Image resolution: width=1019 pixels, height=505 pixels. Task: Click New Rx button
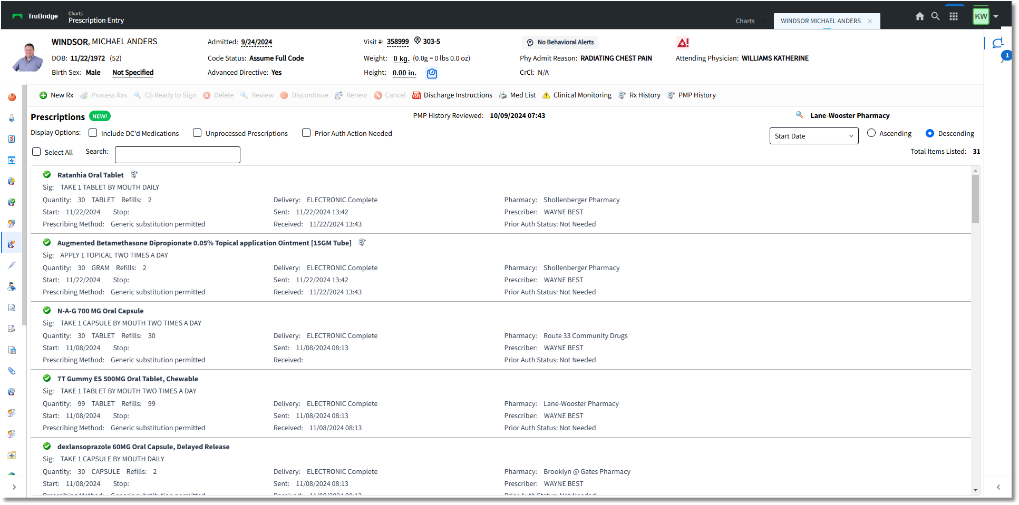[x=56, y=95]
